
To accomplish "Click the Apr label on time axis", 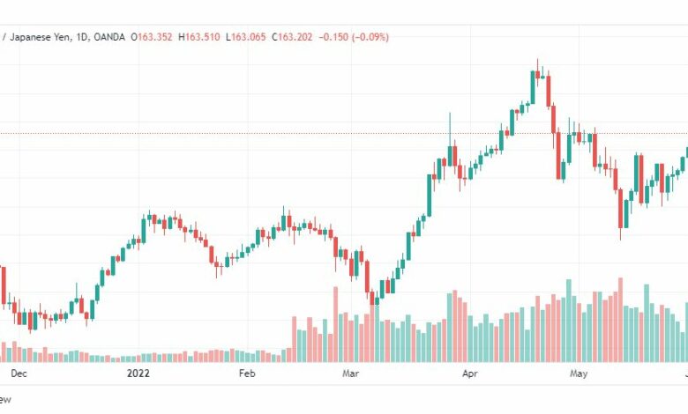I will coord(470,373).
